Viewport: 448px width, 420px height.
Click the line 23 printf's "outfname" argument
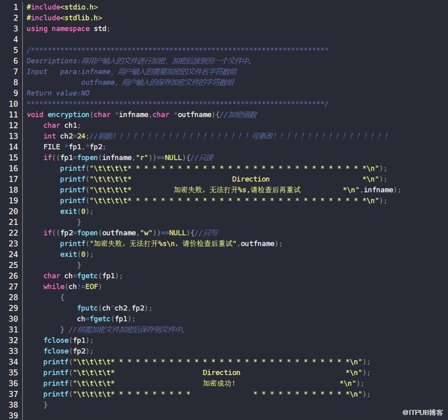pos(257,244)
